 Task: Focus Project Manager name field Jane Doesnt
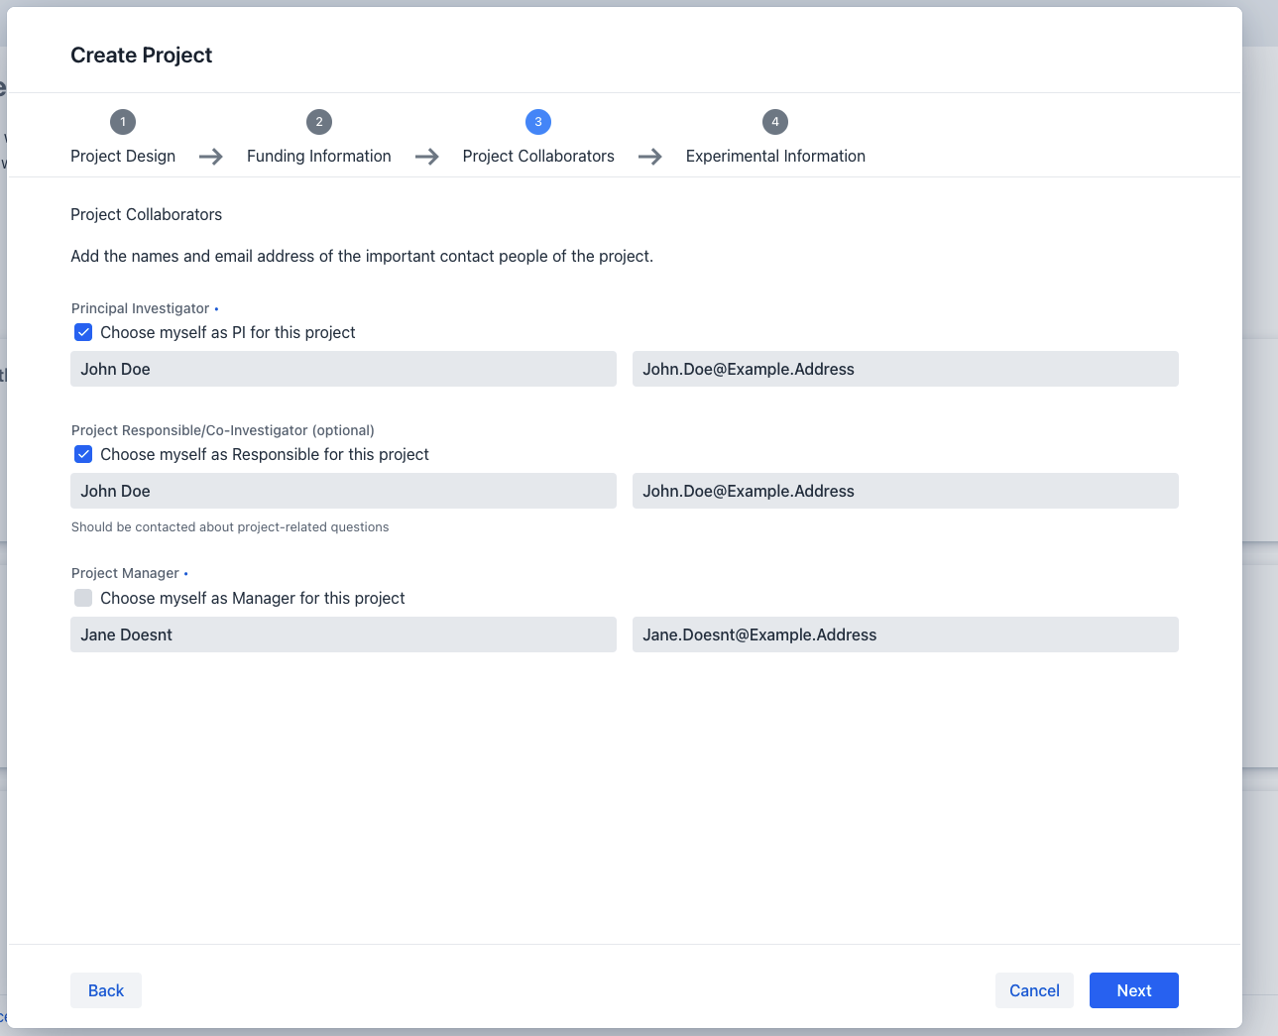343,634
